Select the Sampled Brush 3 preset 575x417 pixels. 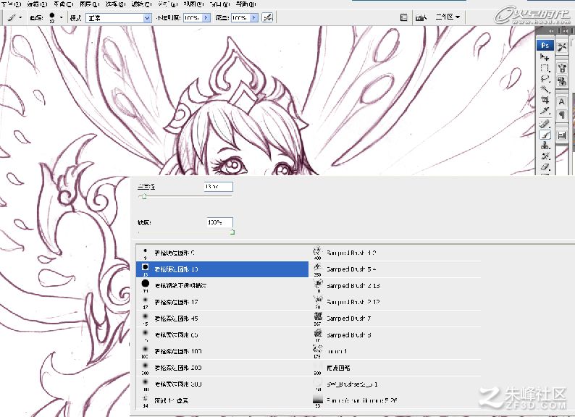pyautogui.click(x=395, y=335)
